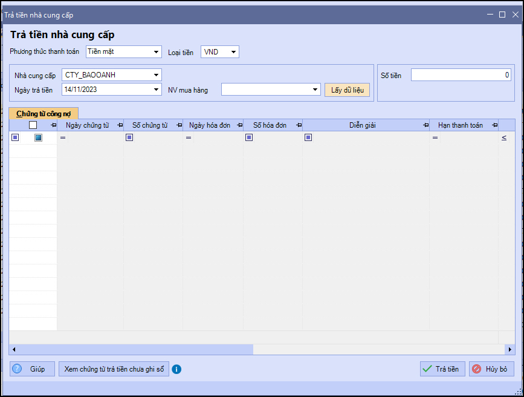Click the pin icon in Ngày chứng từ header
524x397 pixels.
(x=120, y=125)
